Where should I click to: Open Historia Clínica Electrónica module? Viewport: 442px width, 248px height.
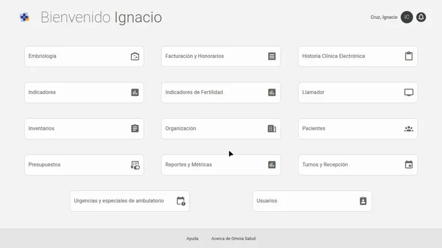pyautogui.click(x=358, y=56)
